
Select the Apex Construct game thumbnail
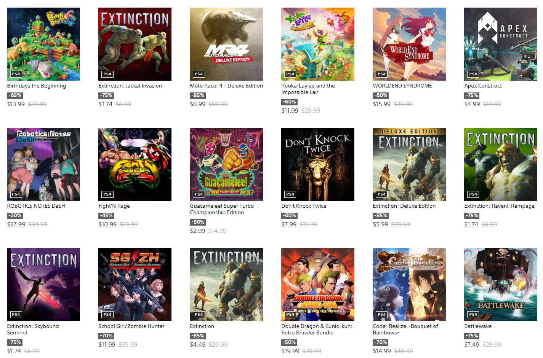click(501, 44)
